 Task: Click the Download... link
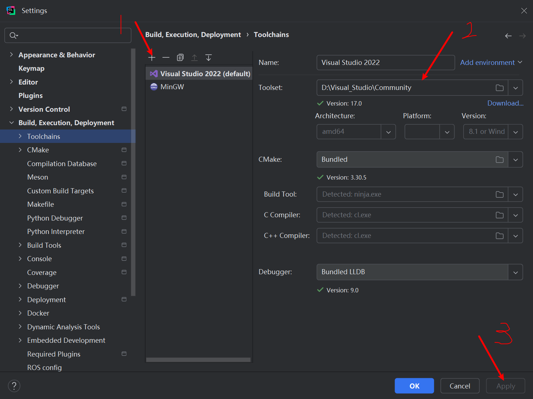point(505,103)
